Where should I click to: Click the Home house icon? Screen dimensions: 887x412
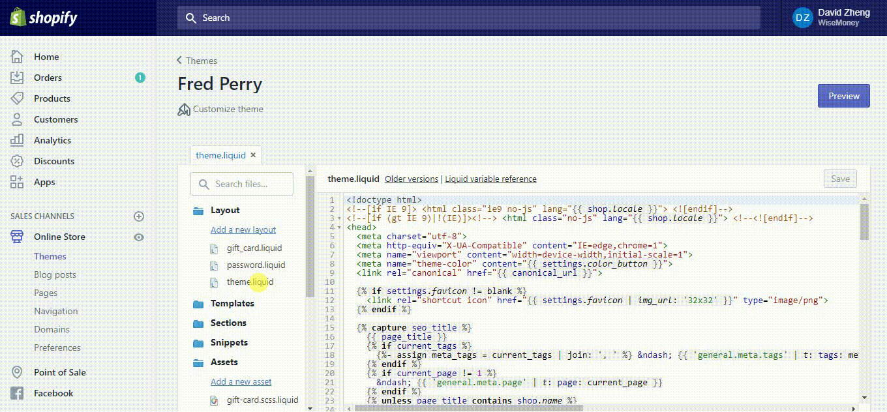coord(18,57)
